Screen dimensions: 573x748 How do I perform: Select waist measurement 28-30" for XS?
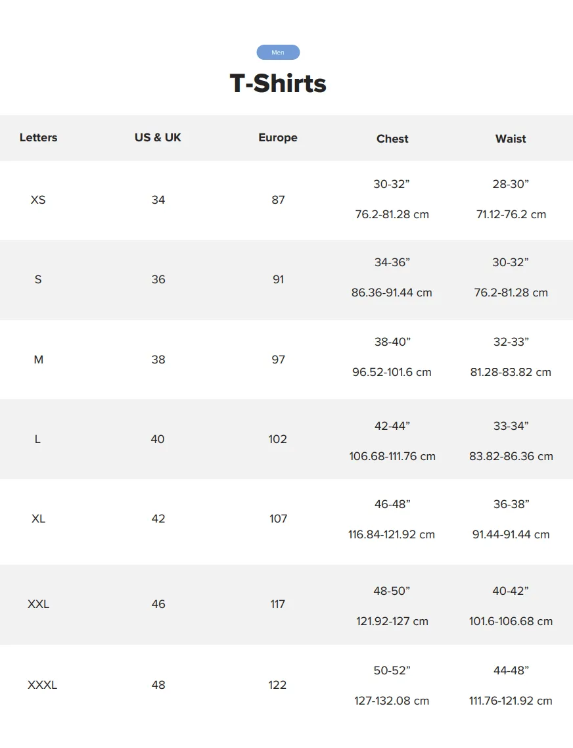[511, 184]
